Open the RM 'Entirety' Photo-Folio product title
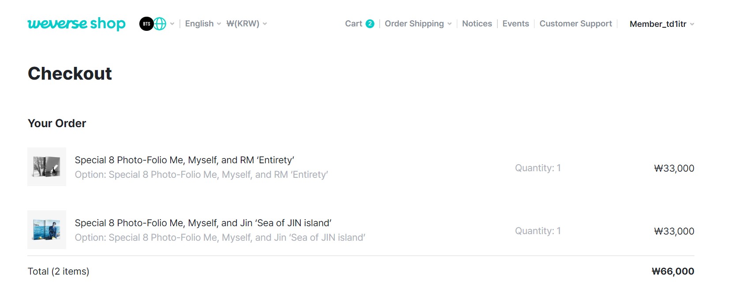 pos(184,160)
